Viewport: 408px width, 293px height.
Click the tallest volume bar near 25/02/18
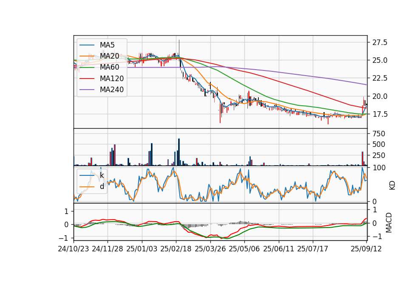179,152
